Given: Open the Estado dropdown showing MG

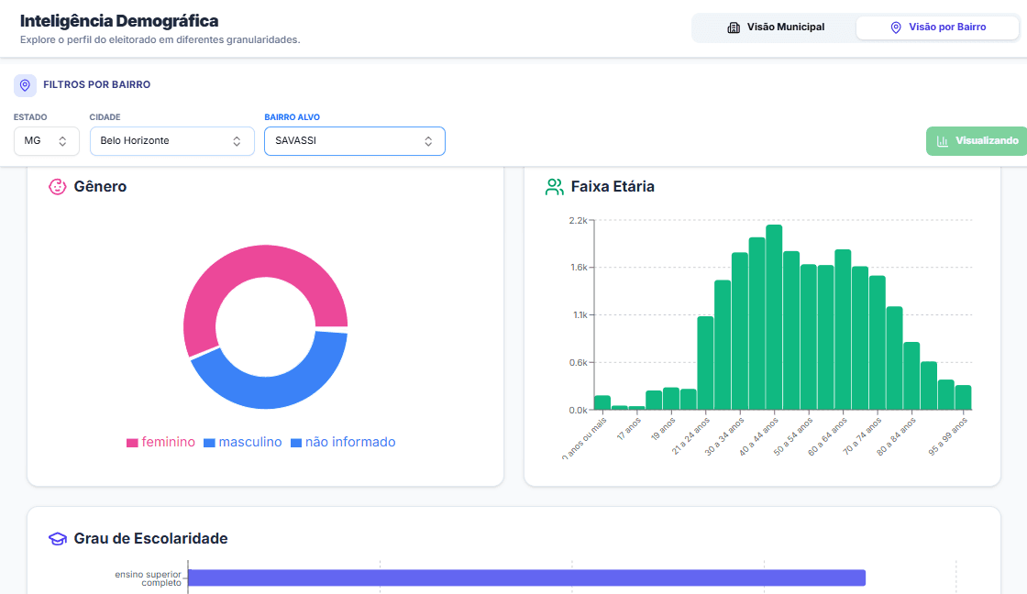Looking at the screenshot, I should click(x=46, y=141).
